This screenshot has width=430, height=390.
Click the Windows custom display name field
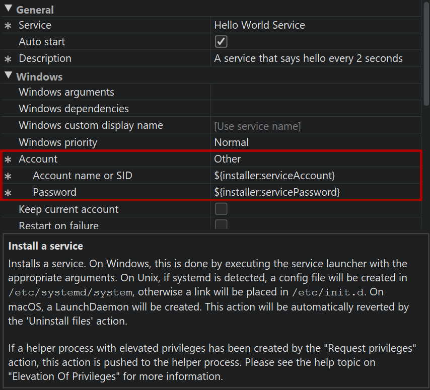(x=315, y=126)
